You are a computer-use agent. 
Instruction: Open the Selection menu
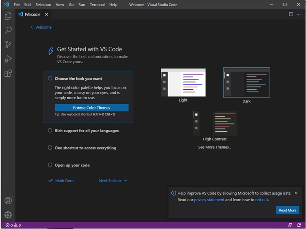[43, 4]
